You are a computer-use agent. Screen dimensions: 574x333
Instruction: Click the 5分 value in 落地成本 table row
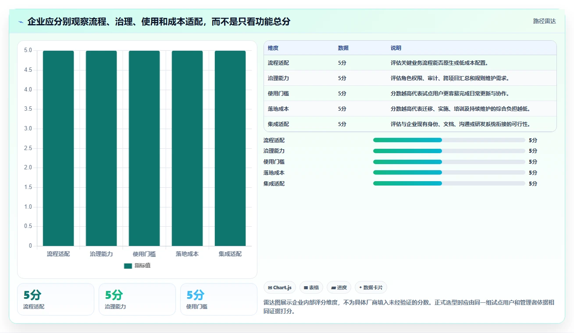pyautogui.click(x=342, y=109)
